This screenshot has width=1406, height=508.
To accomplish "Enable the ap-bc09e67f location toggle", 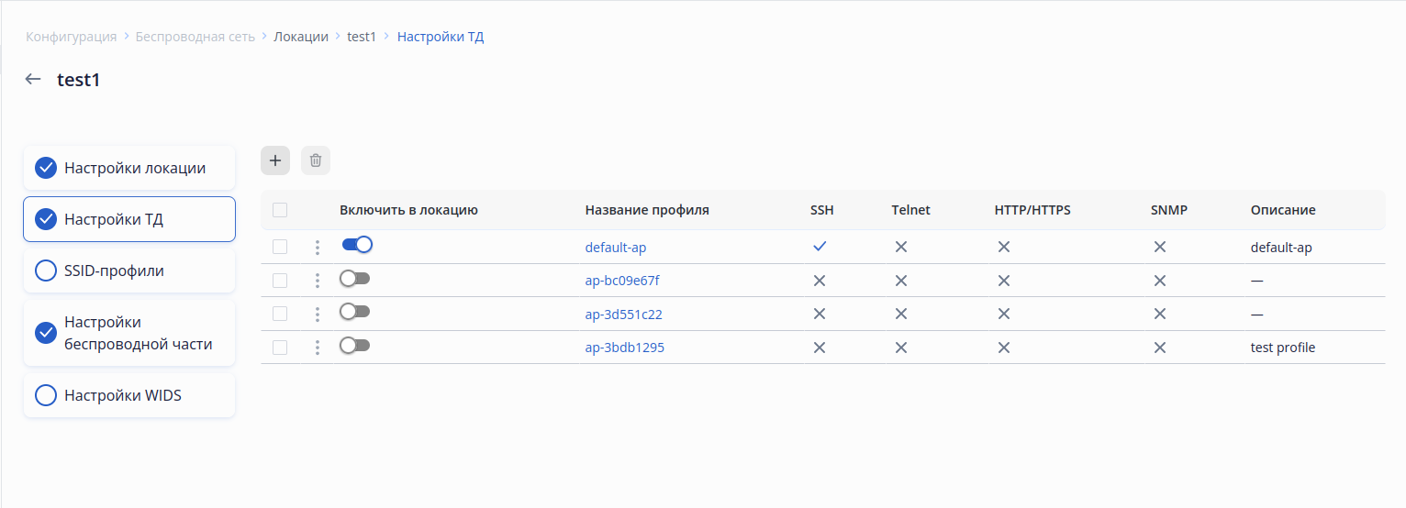I will 354,279.
